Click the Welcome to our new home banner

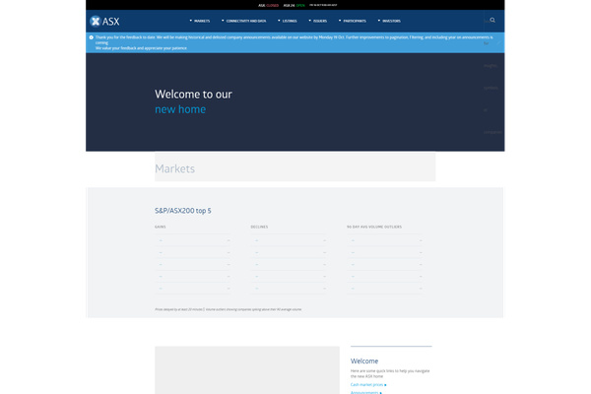[193, 101]
